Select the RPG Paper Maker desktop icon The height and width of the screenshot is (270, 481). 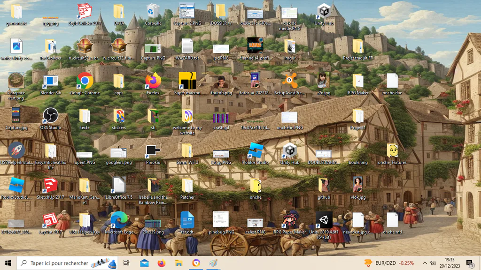coord(289,223)
